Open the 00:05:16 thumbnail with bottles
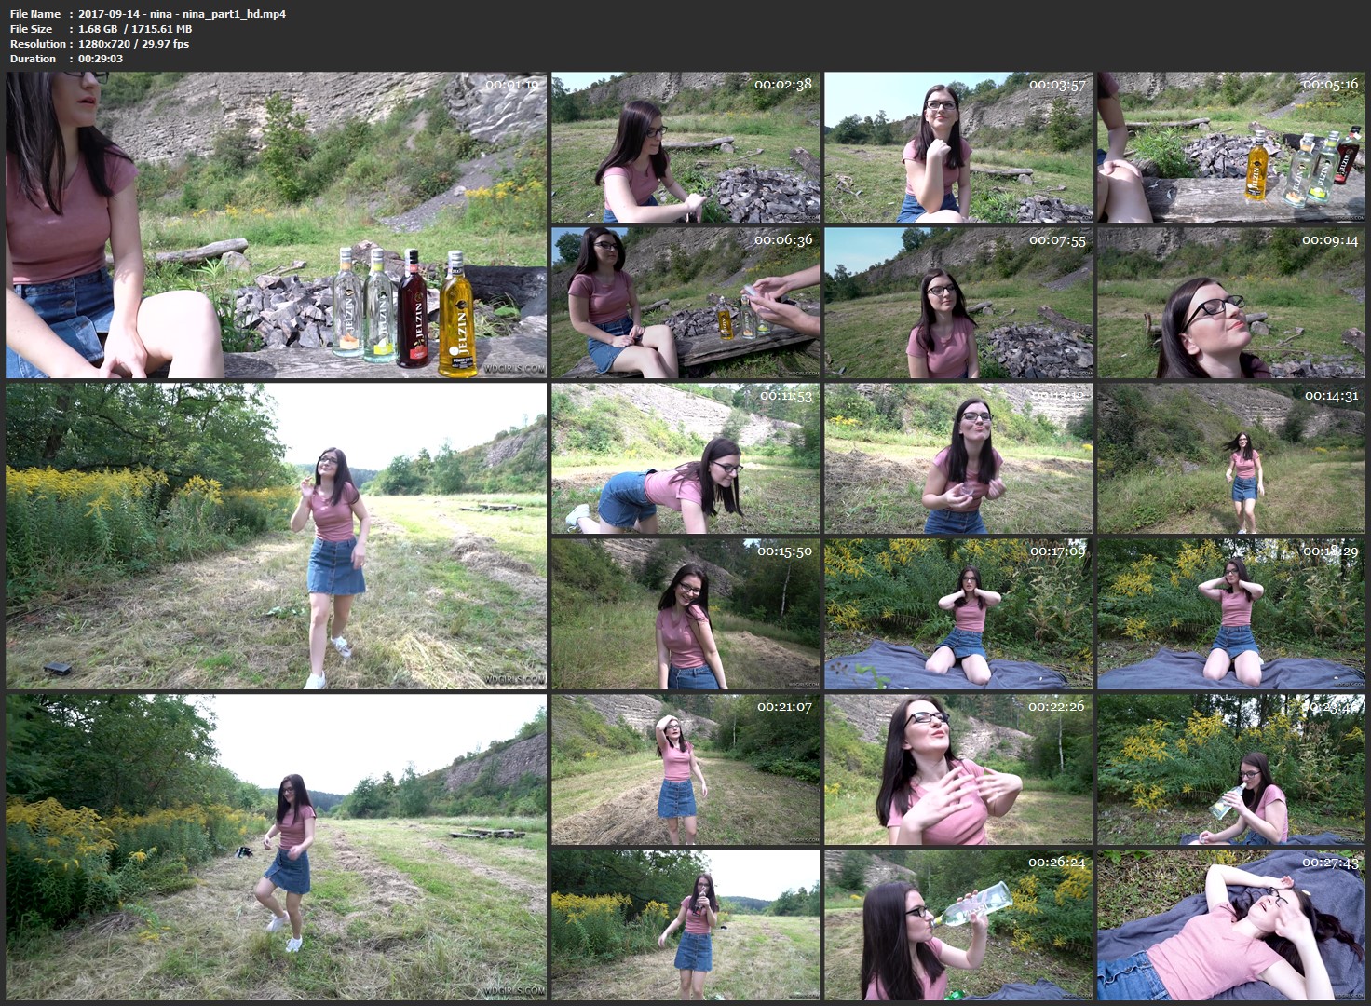Viewport: 1371px width, 1006px height. coord(1231,147)
